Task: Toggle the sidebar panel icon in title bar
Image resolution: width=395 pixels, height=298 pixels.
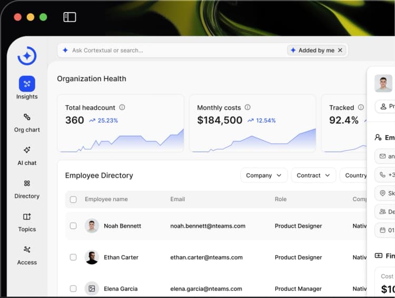Action: tap(70, 17)
